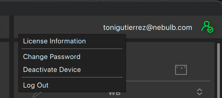Click the right panel vertical scrollbar

pos(219,70)
